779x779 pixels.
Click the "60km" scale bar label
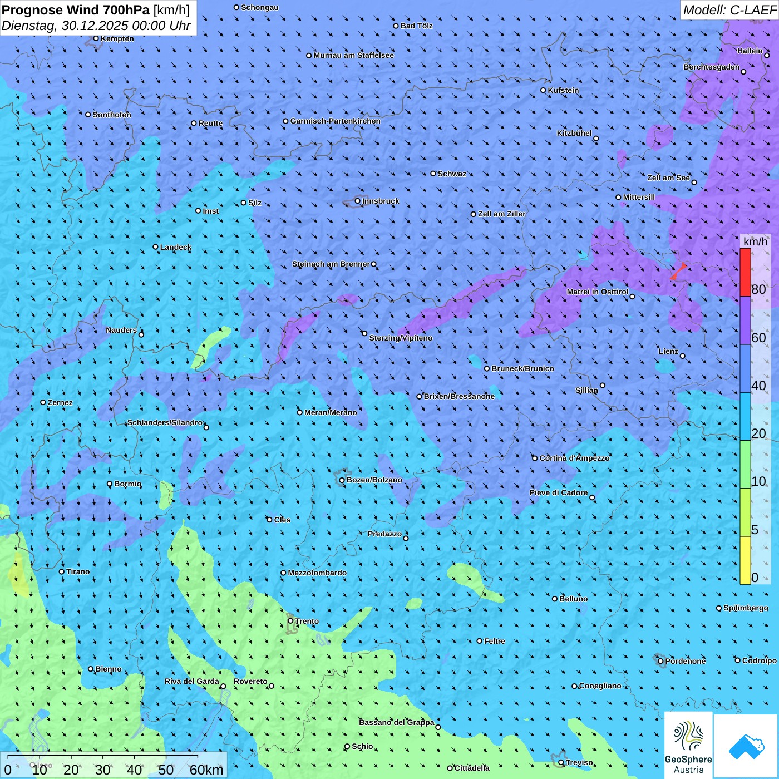click(x=206, y=770)
